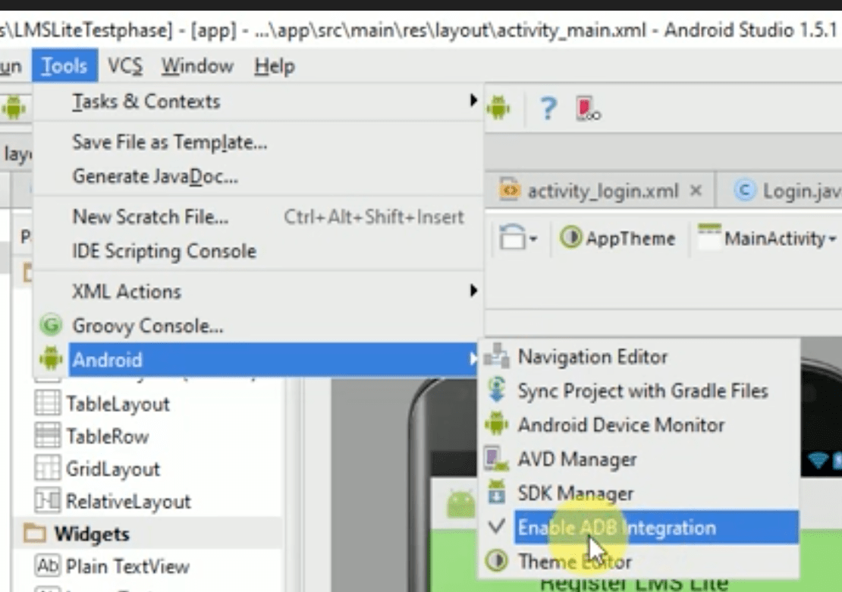This screenshot has height=592, width=842.
Task: Open the Window menu
Action: 198,66
